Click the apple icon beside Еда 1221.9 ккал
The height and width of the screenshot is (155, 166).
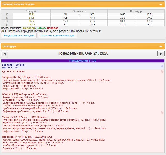(162, 72)
